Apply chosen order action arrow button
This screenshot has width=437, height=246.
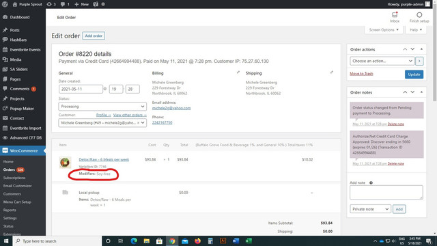click(419, 61)
